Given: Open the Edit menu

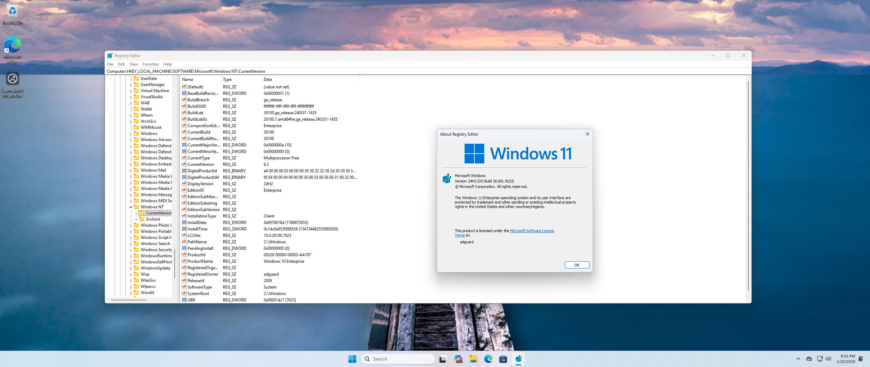Looking at the screenshot, I should click(121, 64).
